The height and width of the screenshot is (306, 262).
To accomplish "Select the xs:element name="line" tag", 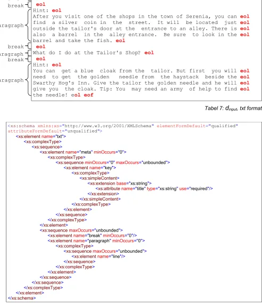I will [x=98, y=257].
